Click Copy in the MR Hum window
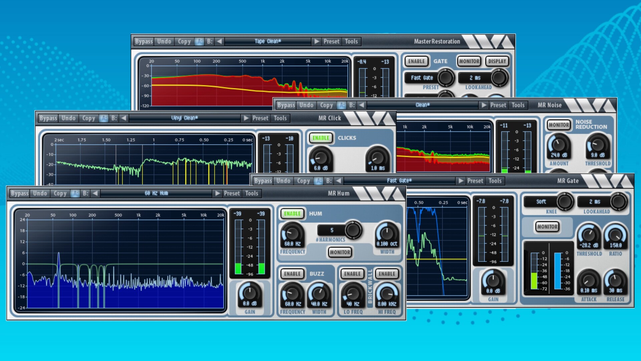This screenshot has height=361, width=641. (60, 193)
